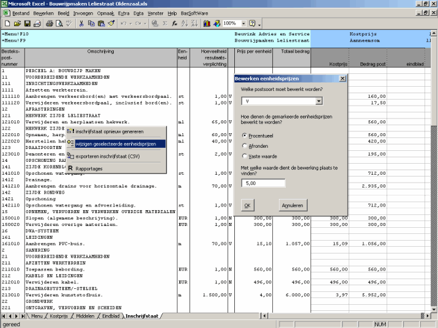The height and width of the screenshot is (328, 438).
Task: Open the postsoort dropdown showing V
Action: tap(319, 101)
